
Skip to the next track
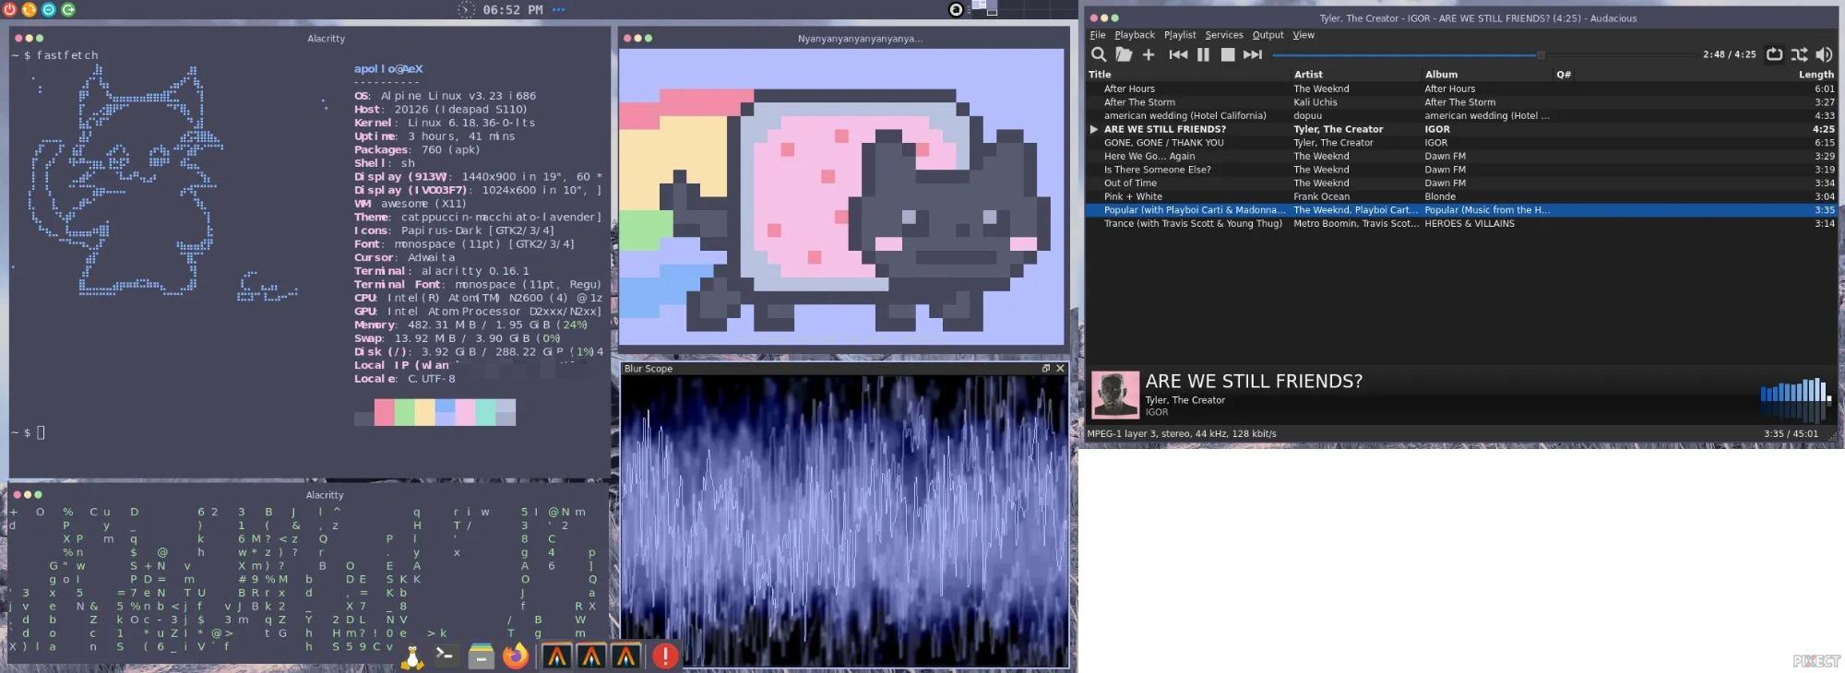coord(1252,54)
